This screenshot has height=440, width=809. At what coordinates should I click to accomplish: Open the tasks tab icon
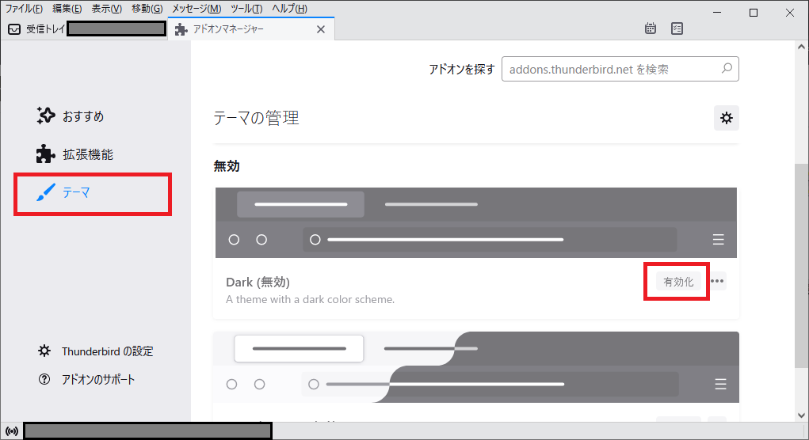(677, 28)
